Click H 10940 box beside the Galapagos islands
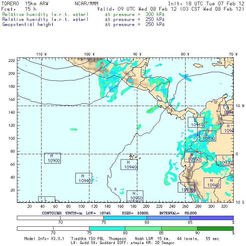Image resolution: width=246 pixels, height=246 pixels. click(129, 165)
